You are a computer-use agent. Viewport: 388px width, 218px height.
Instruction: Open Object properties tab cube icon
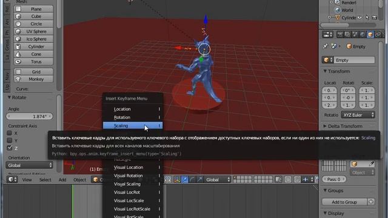pyautogui.click(x=370, y=35)
